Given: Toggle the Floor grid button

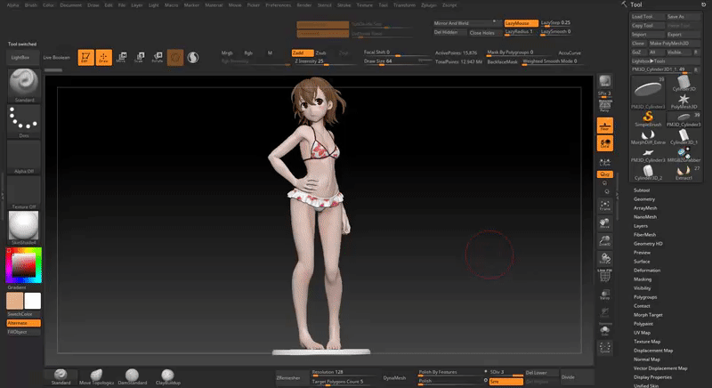Looking at the screenshot, I should tap(604, 125).
